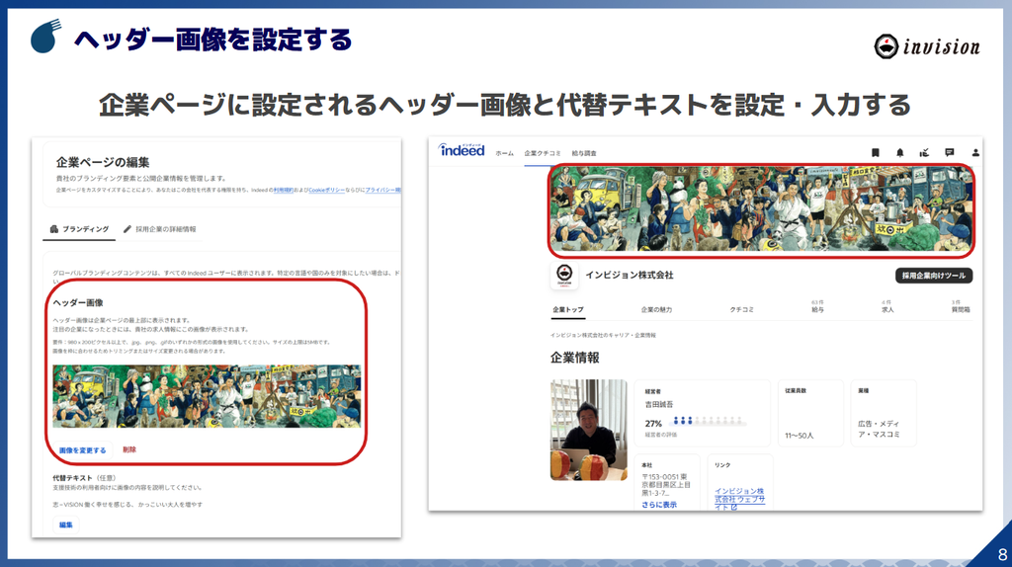Click さらに表示 in the 本社 card
The width and height of the screenshot is (1012, 567).
pos(659,505)
